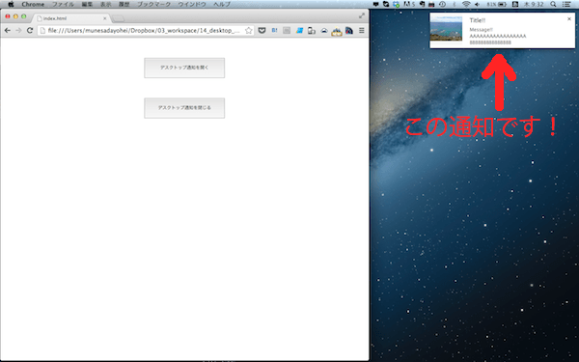The image size is (579, 362).
Task: Open the ブックマーク menu
Action: tap(154, 4)
